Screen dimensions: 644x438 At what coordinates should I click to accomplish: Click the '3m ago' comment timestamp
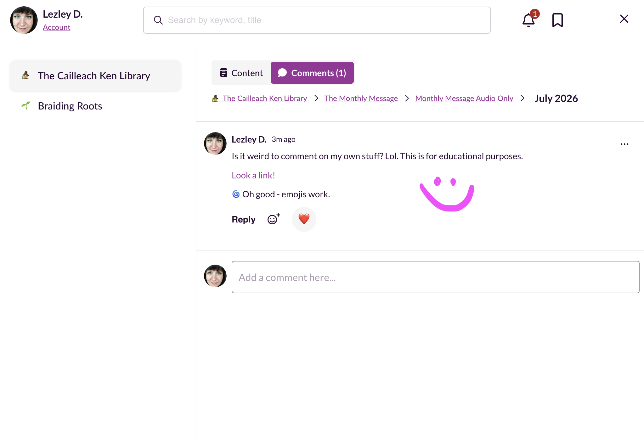click(x=284, y=139)
